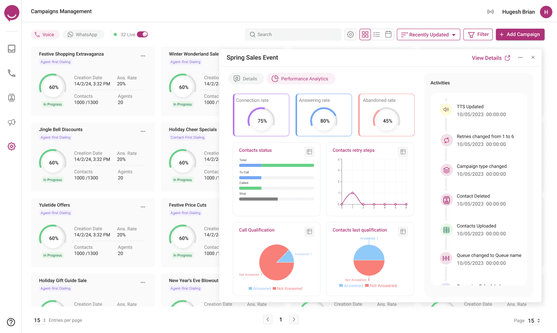Viewport: 557px width, 333px height.
Task: Switch to grid view
Action: pyautogui.click(x=365, y=34)
